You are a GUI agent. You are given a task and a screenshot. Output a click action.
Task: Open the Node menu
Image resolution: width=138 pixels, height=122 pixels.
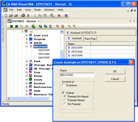[x=37, y=10]
